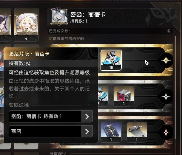Image resolution: width=182 pixels, height=155 pixels.
Task: Click the grey weapon part reward icon
Action: click(x=137, y=132)
